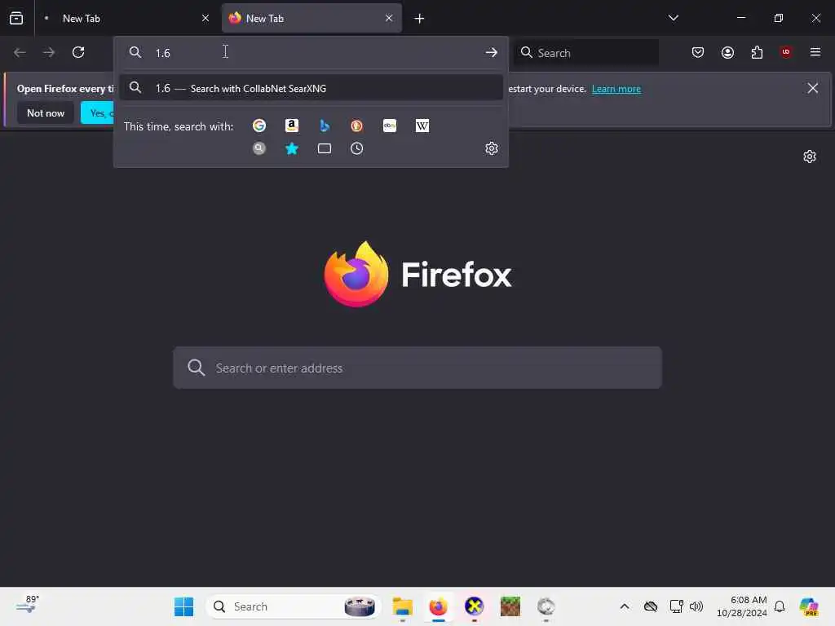Show hidden system tray icons
Screen dimensions: 835x626
point(625,606)
